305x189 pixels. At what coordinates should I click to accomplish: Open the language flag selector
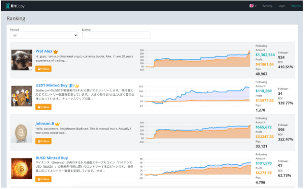[253, 6]
